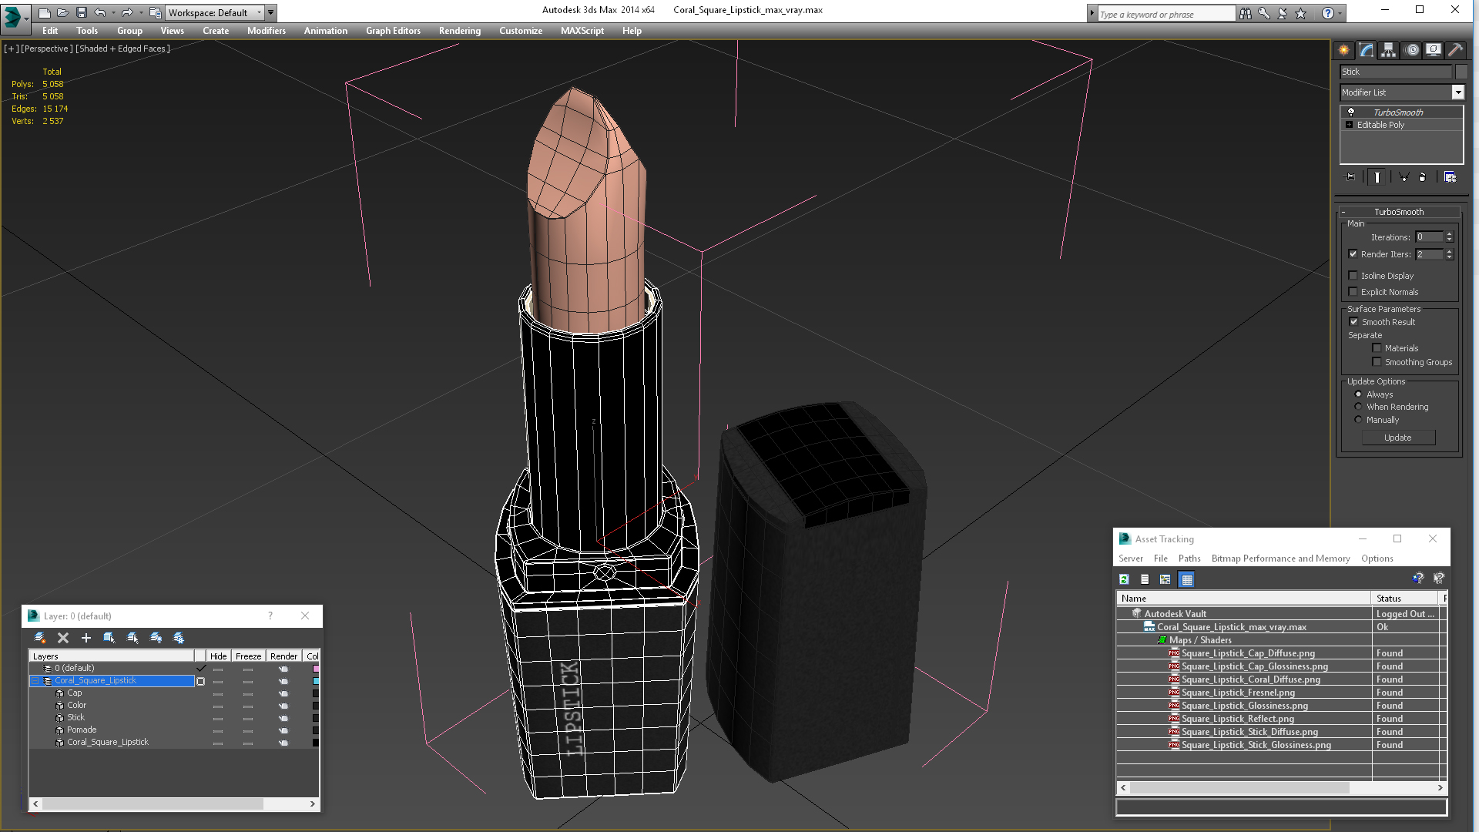Click Create New Layer icon
Viewport: 1479px width, 832px height.
pyautogui.click(x=40, y=638)
